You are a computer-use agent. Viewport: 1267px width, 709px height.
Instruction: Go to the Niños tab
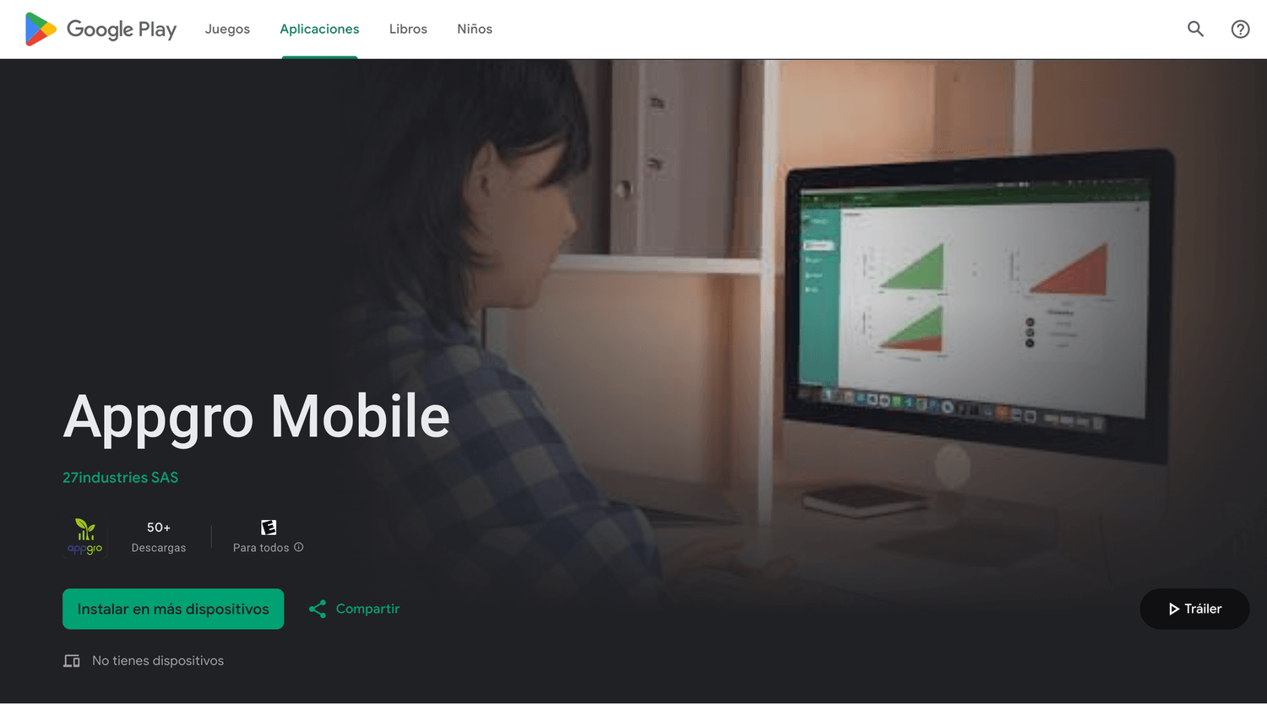(475, 29)
